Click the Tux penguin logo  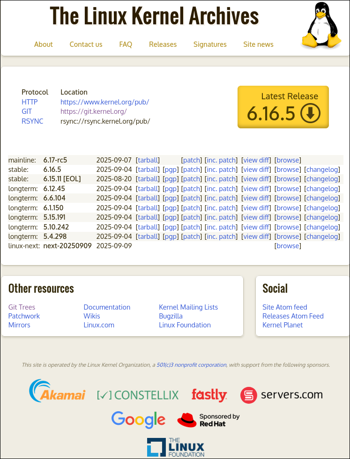[321, 25]
